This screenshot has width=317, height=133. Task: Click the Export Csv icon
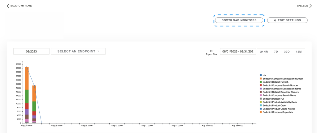[211, 51]
